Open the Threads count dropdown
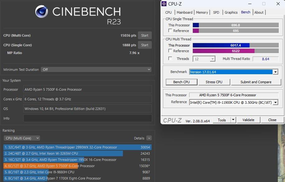The width and height of the screenshot is (285, 182). pos(204,59)
